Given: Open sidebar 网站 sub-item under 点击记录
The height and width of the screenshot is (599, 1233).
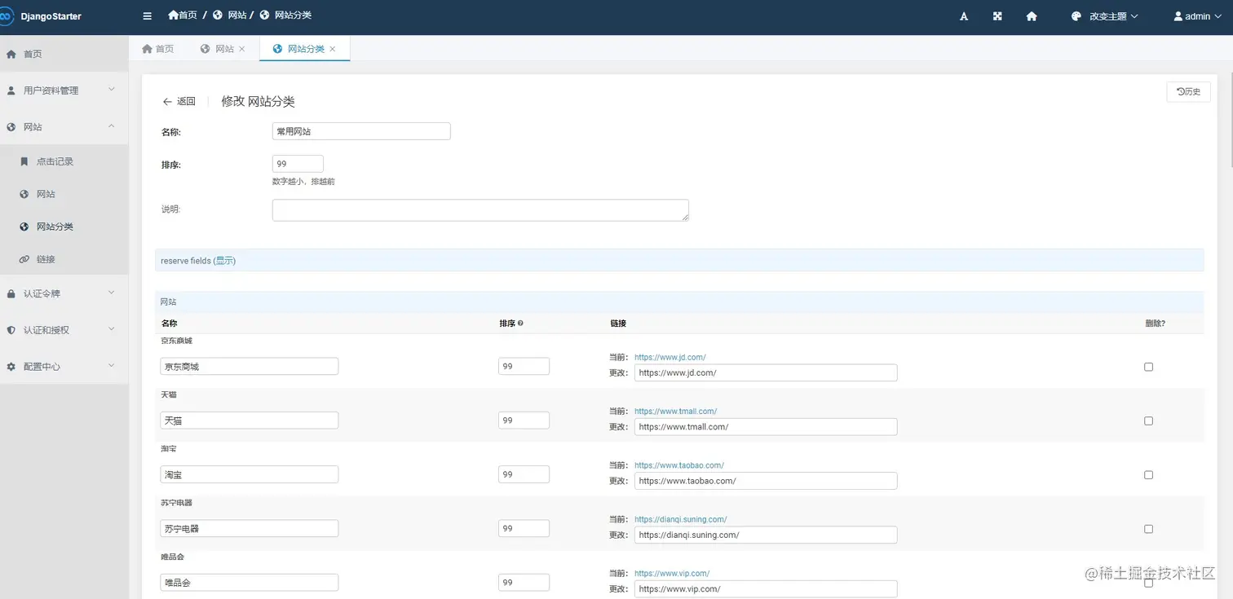Looking at the screenshot, I should (x=64, y=194).
